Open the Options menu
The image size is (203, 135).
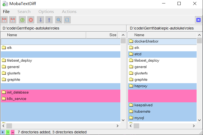tap(46, 12)
